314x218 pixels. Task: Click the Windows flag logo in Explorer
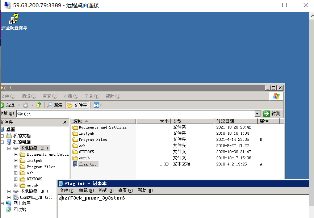tap(276, 96)
